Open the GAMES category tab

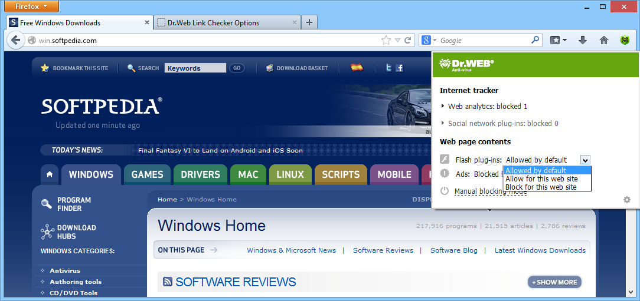[x=148, y=174]
